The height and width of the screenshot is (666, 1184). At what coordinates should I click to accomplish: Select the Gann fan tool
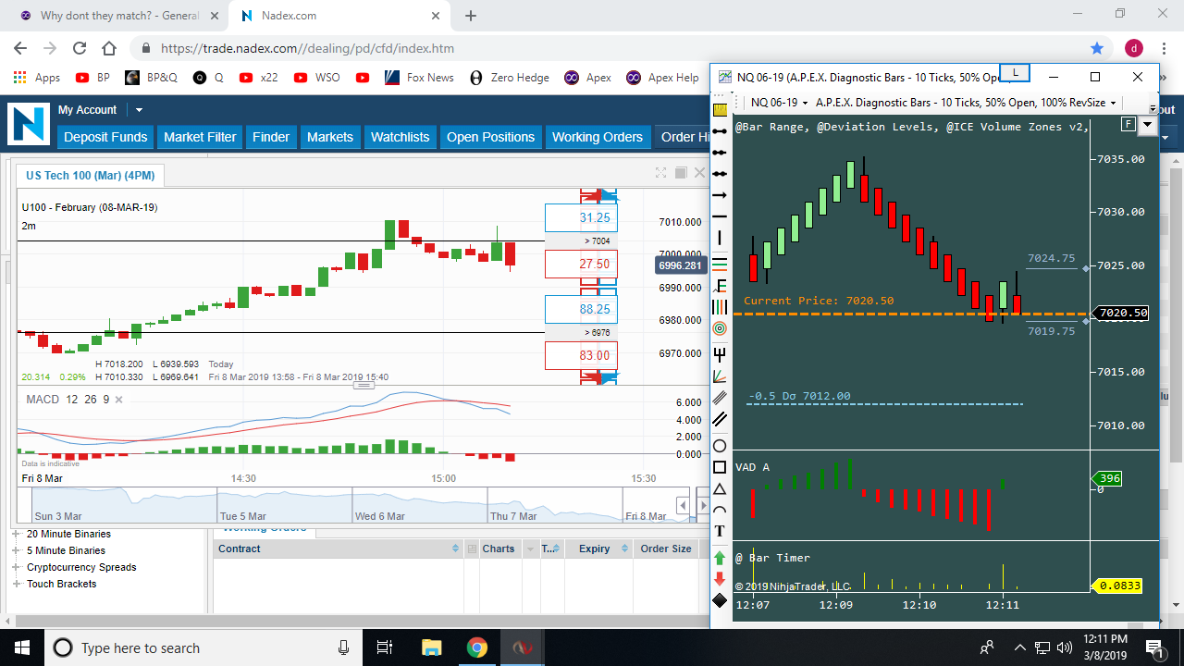(720, 376)
